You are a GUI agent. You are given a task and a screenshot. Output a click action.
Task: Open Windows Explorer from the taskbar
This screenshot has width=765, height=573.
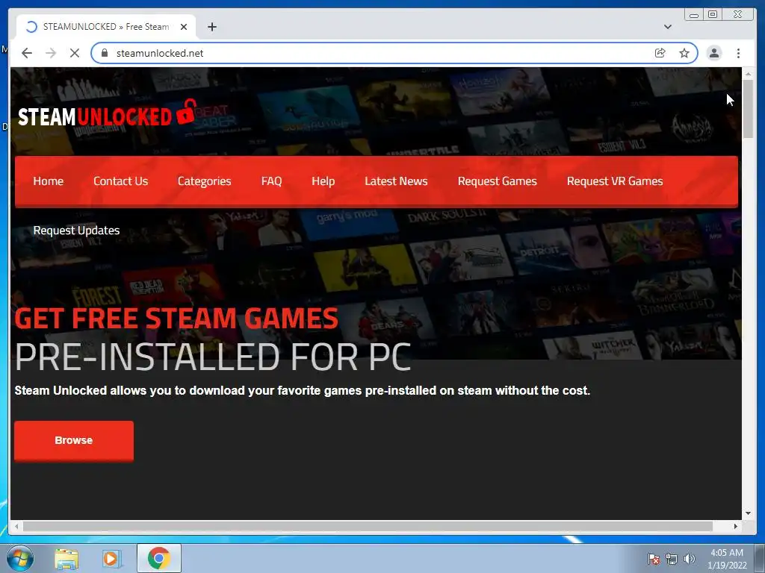(66, 559)
